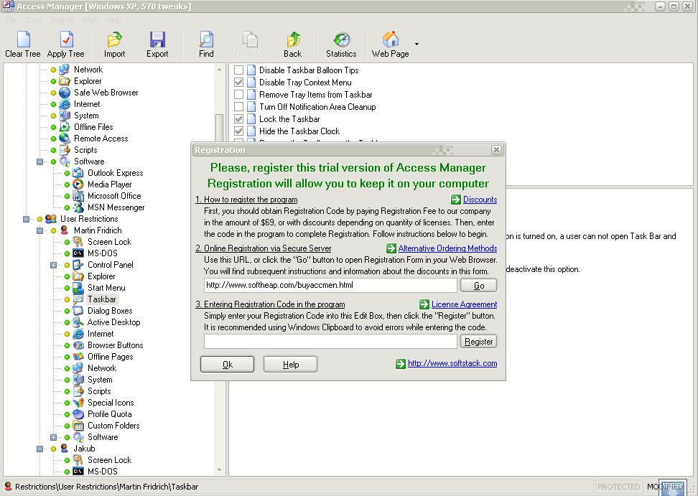Image resolution: width=698 pixels, height=496 pixels.
Task: Select the Outlook Express tree icon
Action: (78, 173)
